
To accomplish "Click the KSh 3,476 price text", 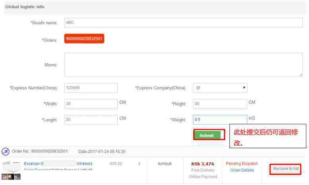I will [202, 164].
